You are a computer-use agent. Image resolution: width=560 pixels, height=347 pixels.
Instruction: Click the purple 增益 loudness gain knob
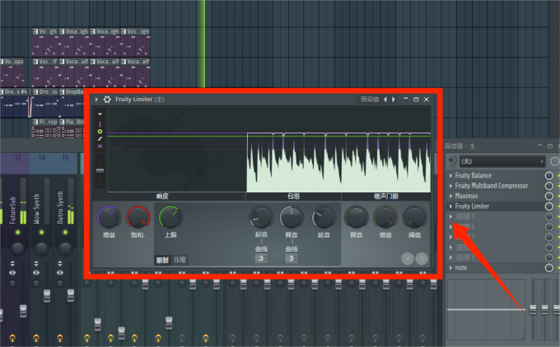(109, 217)
